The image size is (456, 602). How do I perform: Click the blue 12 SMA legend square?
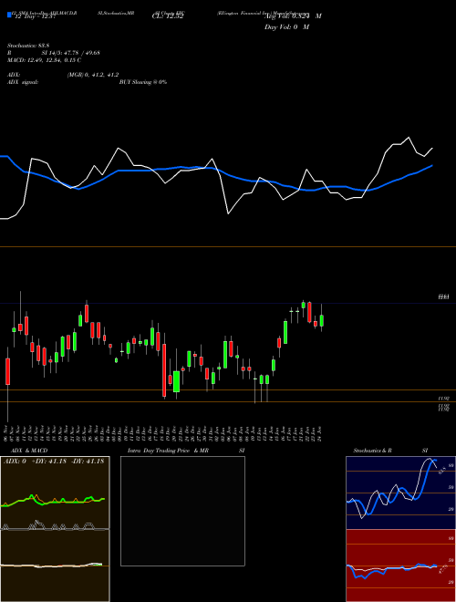[x=9, y=15]
